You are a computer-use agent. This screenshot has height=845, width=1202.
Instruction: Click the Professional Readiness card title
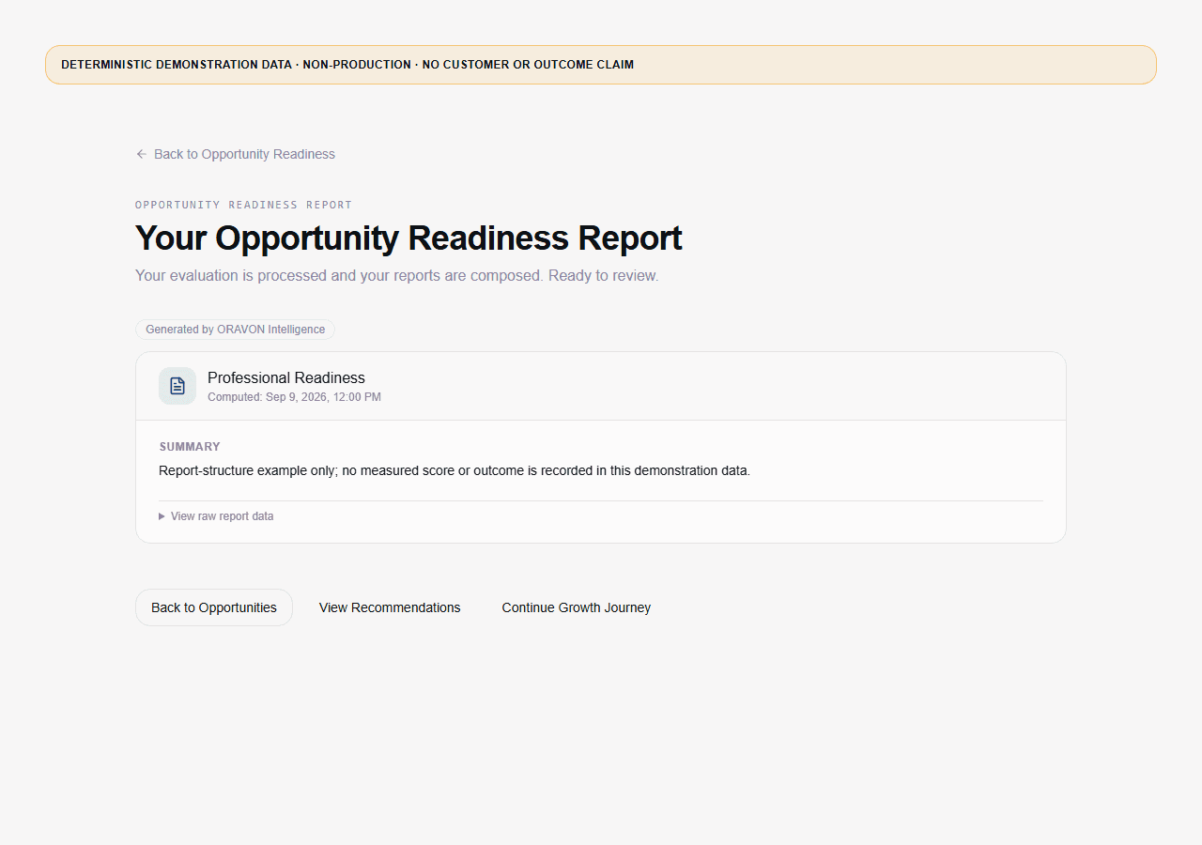286,377
